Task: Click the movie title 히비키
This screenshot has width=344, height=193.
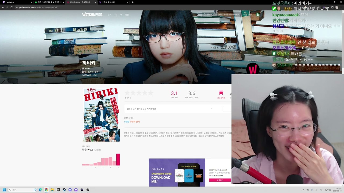Action: point(89,63)
